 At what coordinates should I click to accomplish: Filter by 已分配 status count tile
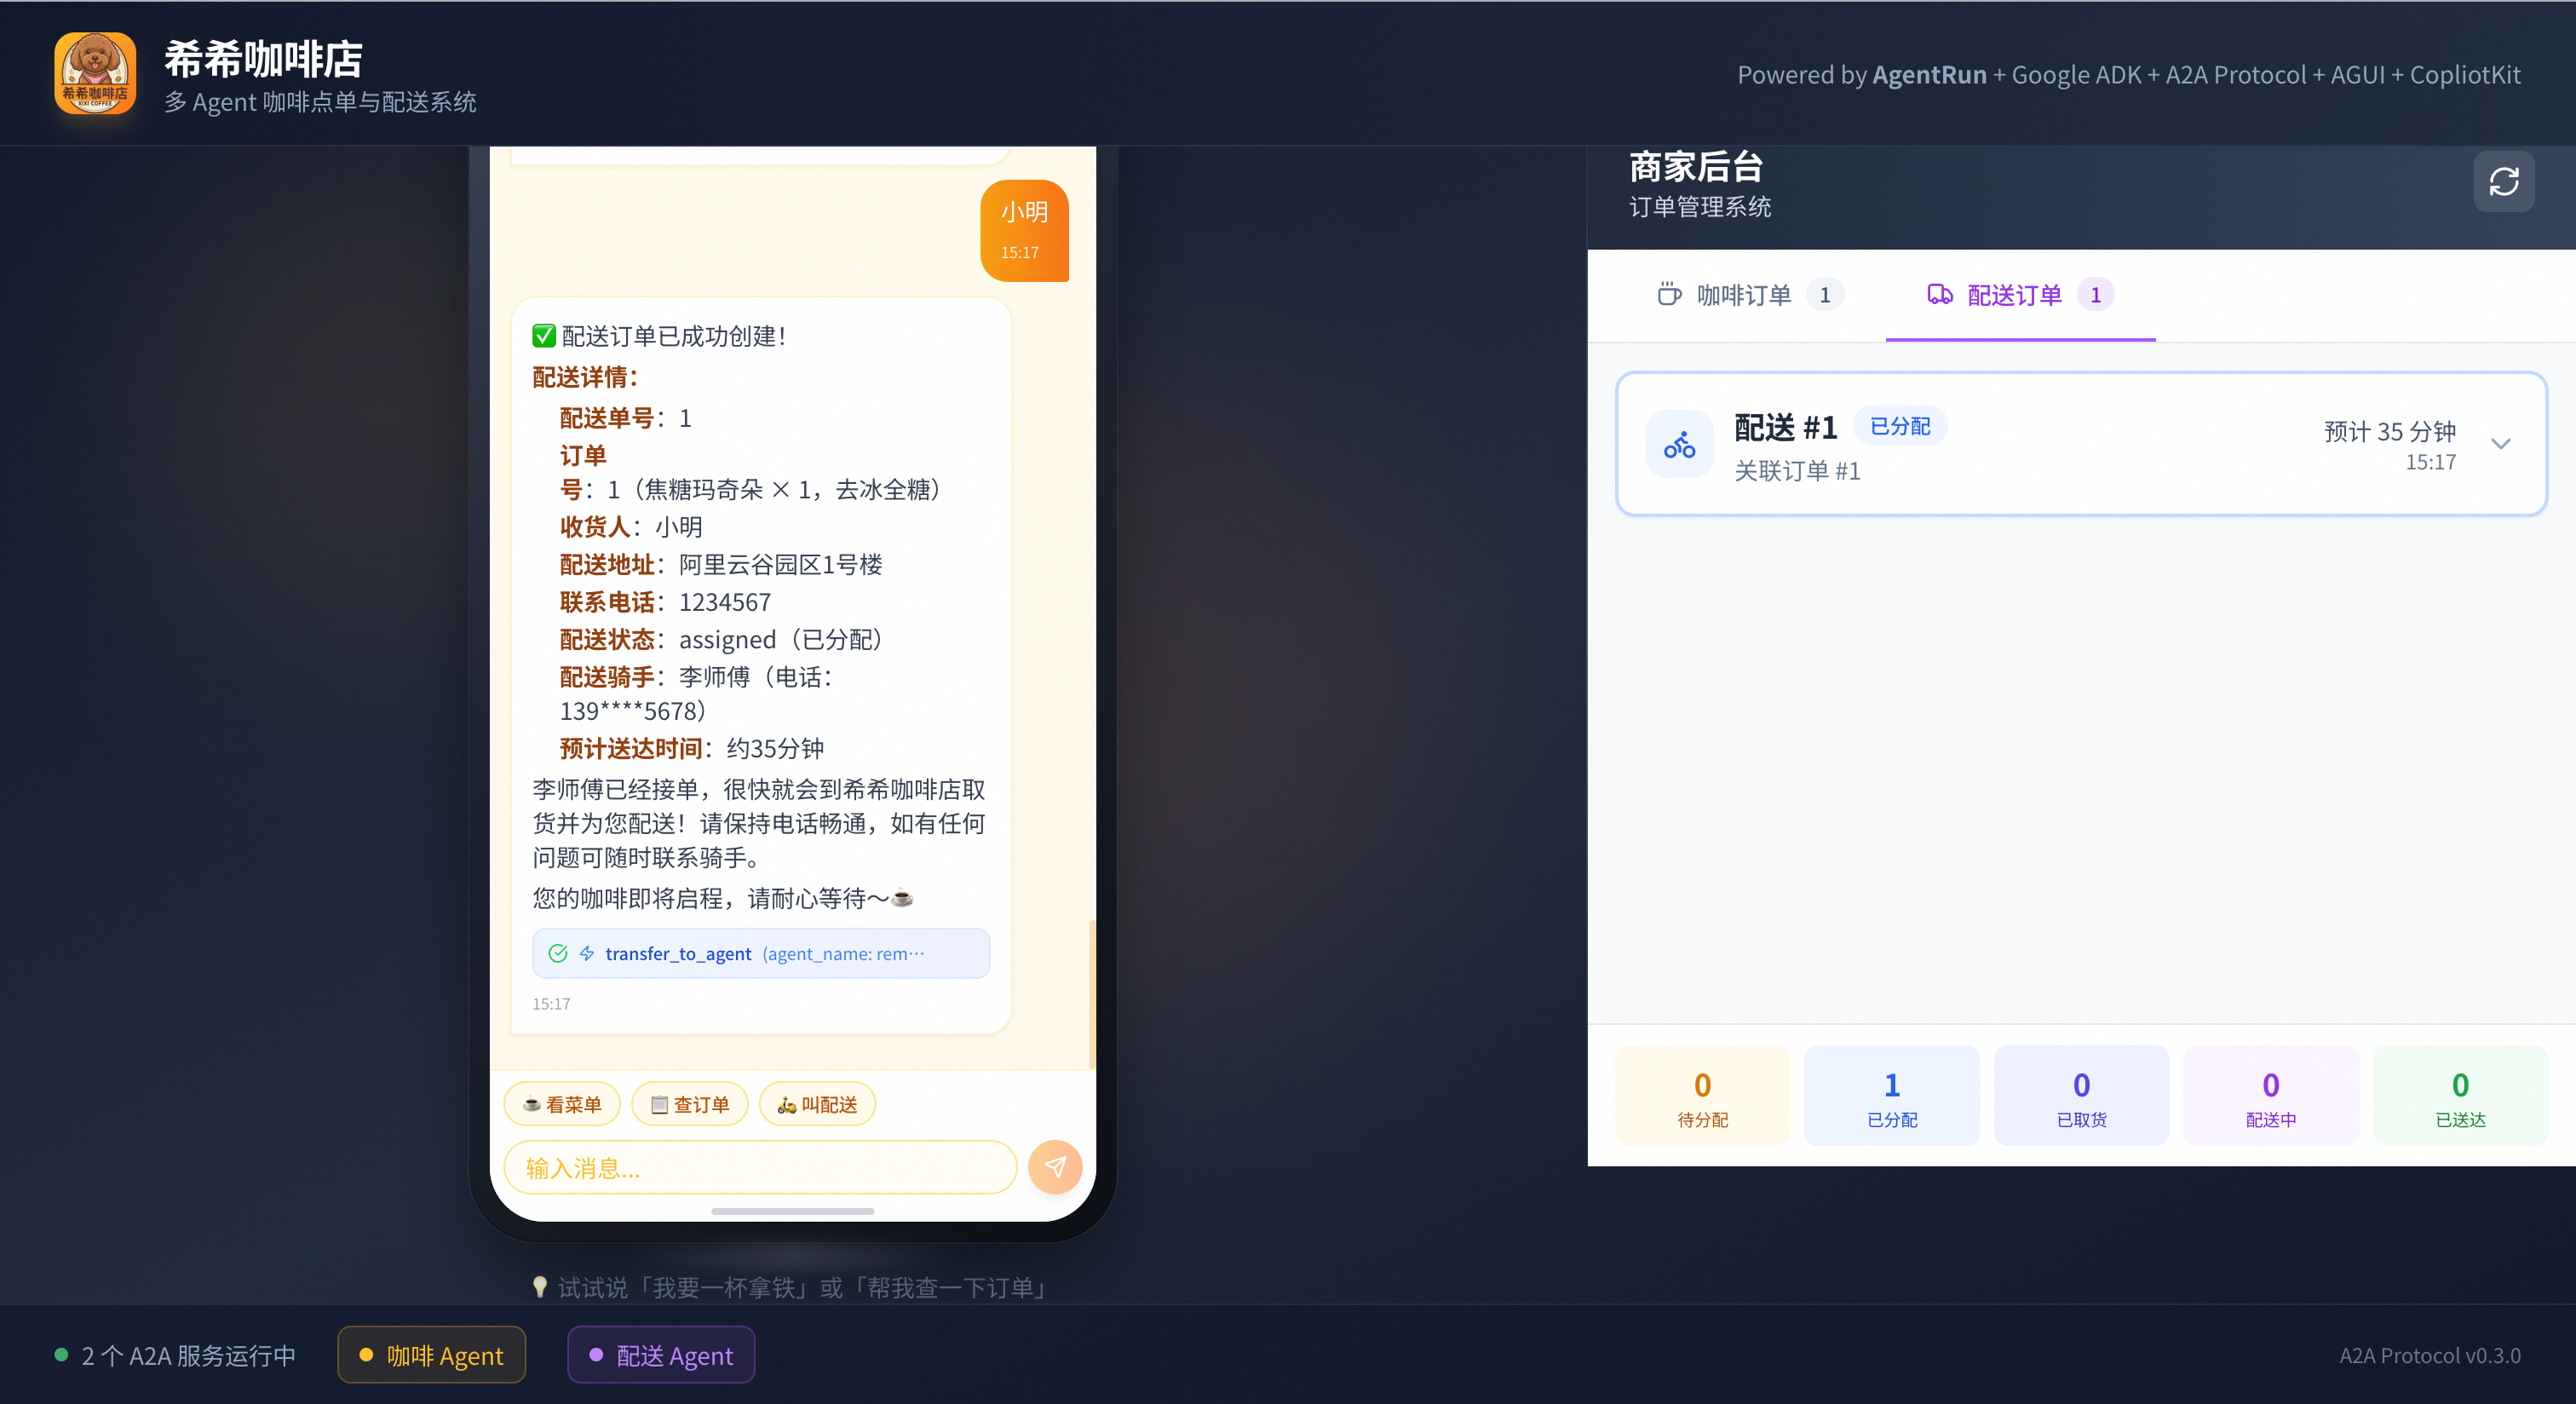pyautogui.click(x=1891, y=1096)
